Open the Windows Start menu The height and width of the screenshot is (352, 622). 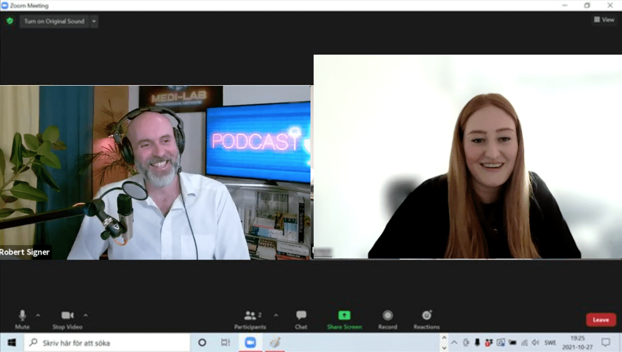click(x=11, y=343)
